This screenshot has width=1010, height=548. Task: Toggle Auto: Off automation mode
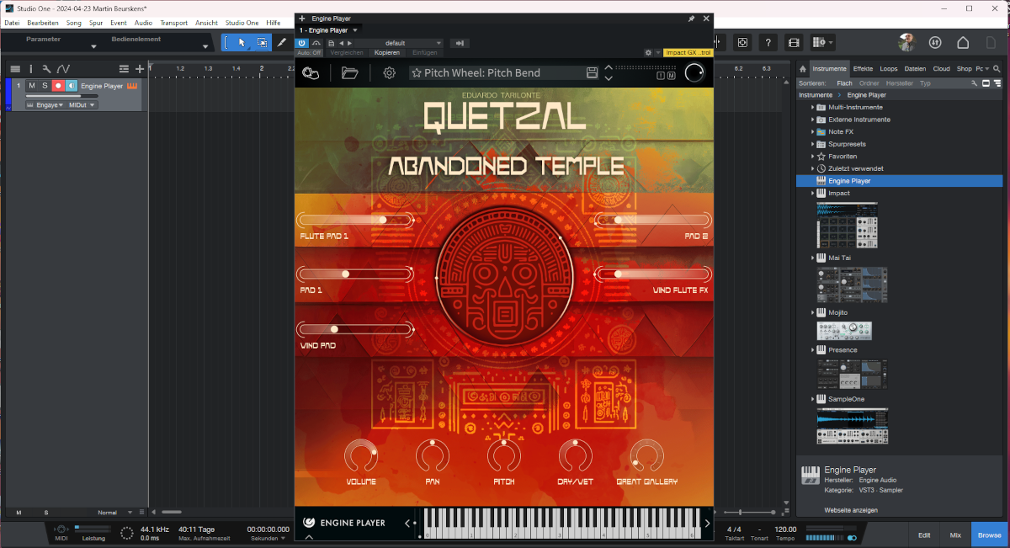(309, 52)
